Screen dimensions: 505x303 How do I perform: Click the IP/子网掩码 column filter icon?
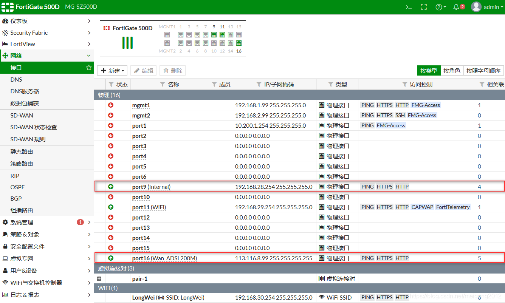[x=259, y=84]
